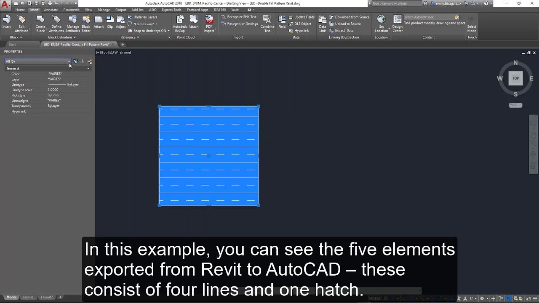Select the Combine Text tool

(267, 23)
